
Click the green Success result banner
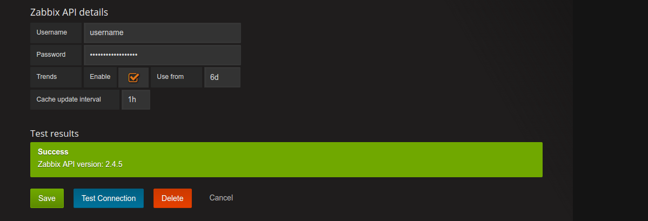tap(324, 159)
